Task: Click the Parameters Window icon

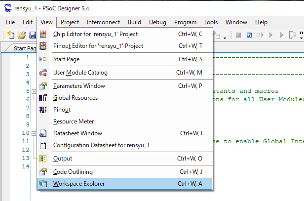Action: (x=43, y=86)
